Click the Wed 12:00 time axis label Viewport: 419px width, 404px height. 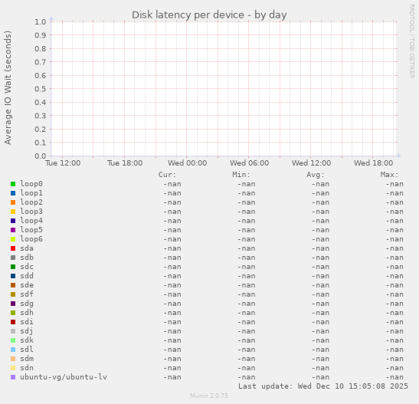pyautogui.click(x=311, y=163)
